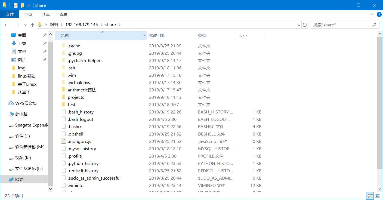Go back with the Back arrow

pos(7,25)
